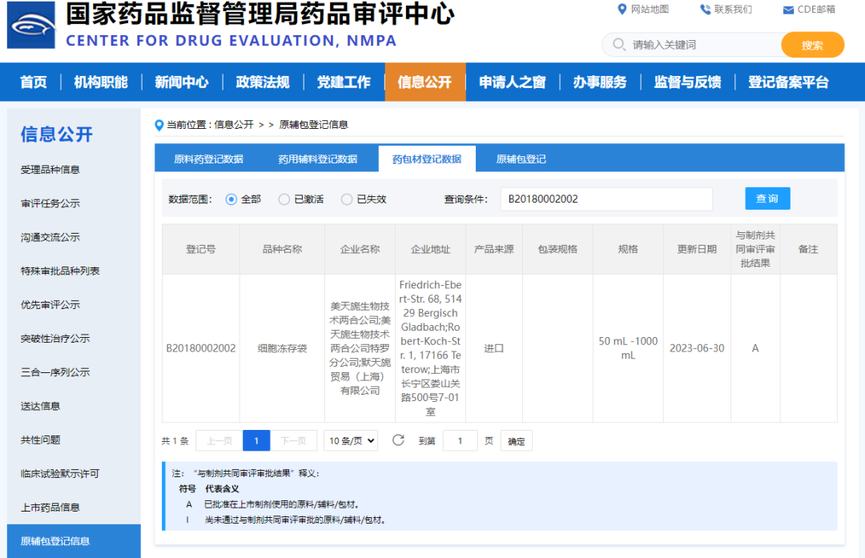
Task: Select the 全部 data range option
Action: tap(229, 199)
